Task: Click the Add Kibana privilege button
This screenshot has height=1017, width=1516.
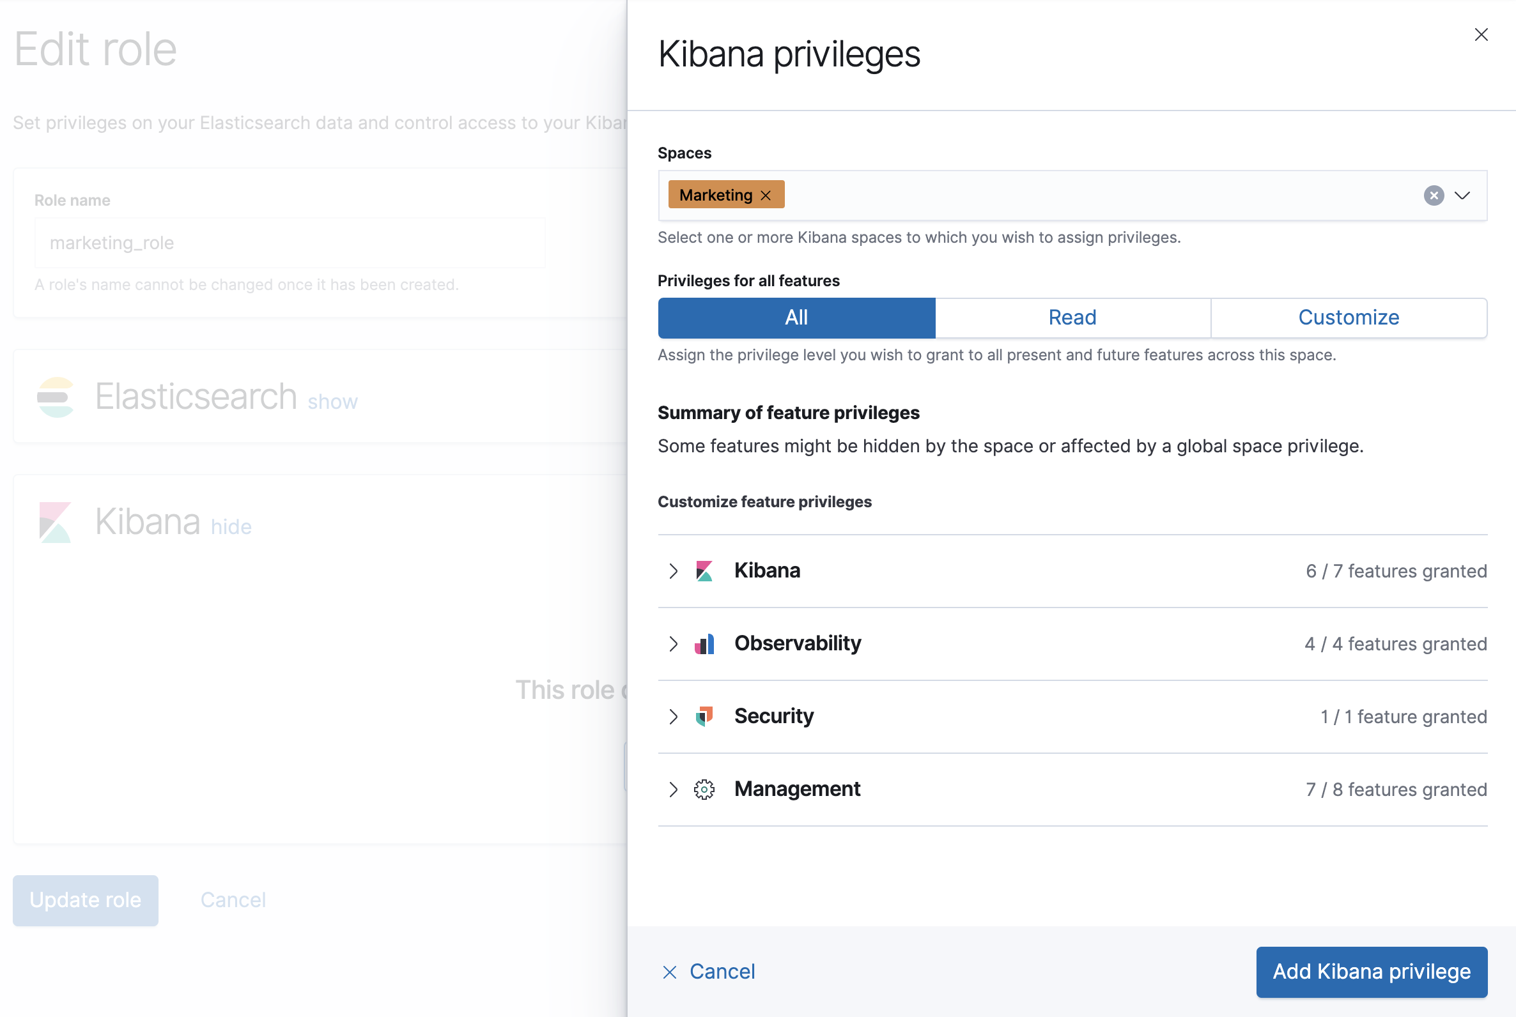Action: click(1371, 972)
